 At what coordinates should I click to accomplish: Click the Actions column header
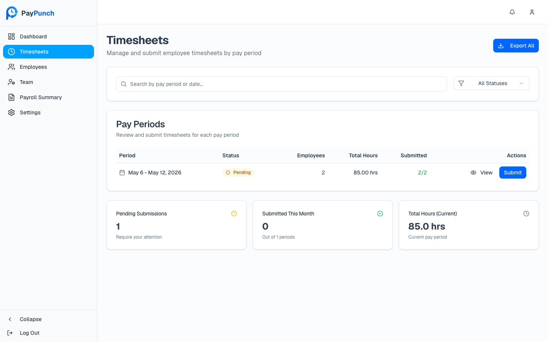tap(516, 155)
